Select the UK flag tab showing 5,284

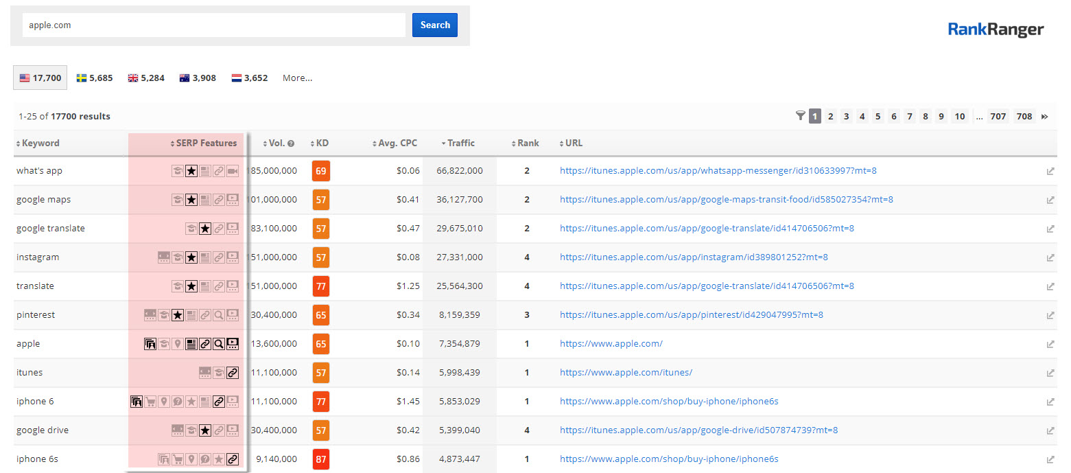coord(146,78)
